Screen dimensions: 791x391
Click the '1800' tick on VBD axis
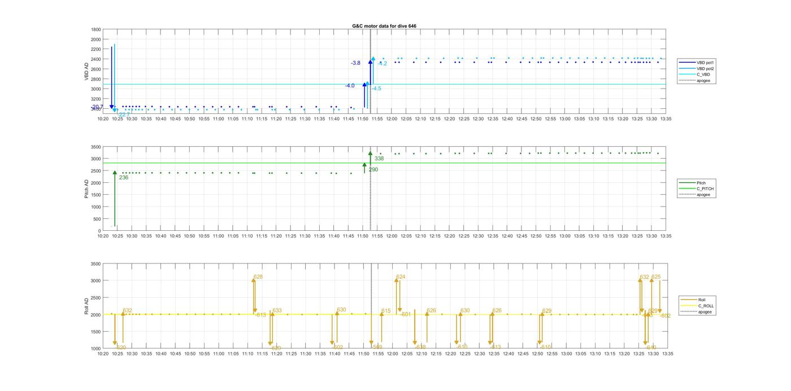[x=95, y=30]
